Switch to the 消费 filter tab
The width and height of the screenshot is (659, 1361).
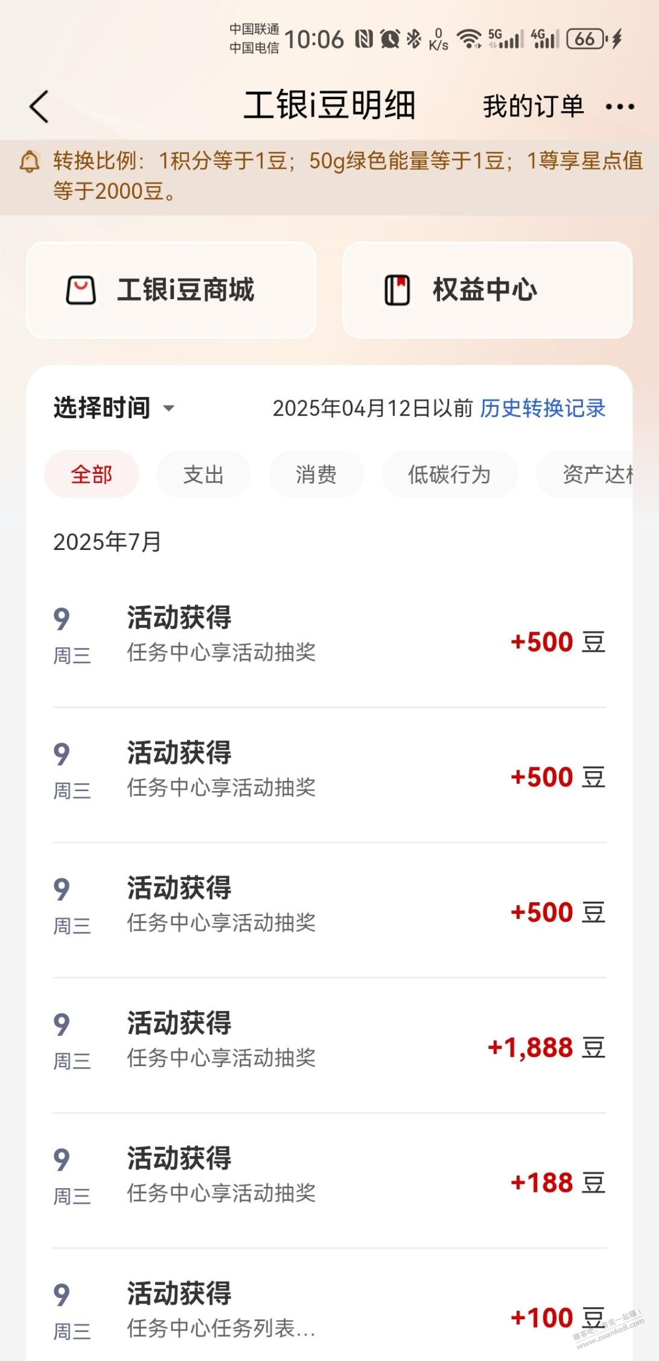pos(316,474)
